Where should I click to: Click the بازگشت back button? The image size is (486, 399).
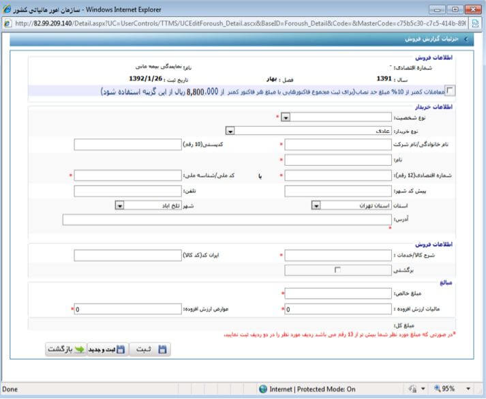(66, 349)
